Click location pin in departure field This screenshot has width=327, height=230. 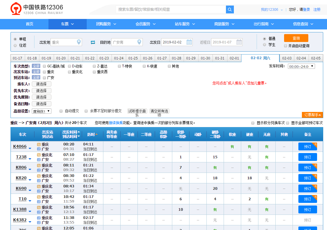pyautogui.click(x=79, y=42)
